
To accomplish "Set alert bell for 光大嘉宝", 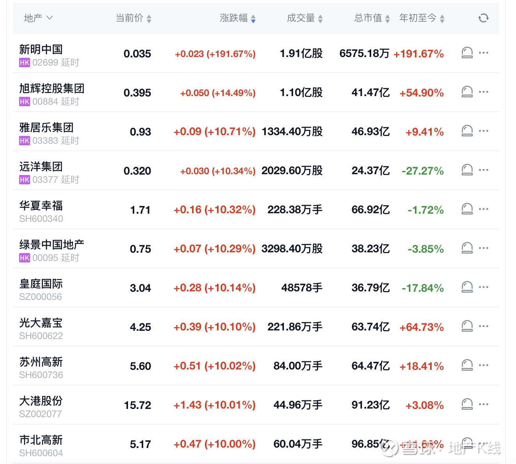I will tap(467, 326).
